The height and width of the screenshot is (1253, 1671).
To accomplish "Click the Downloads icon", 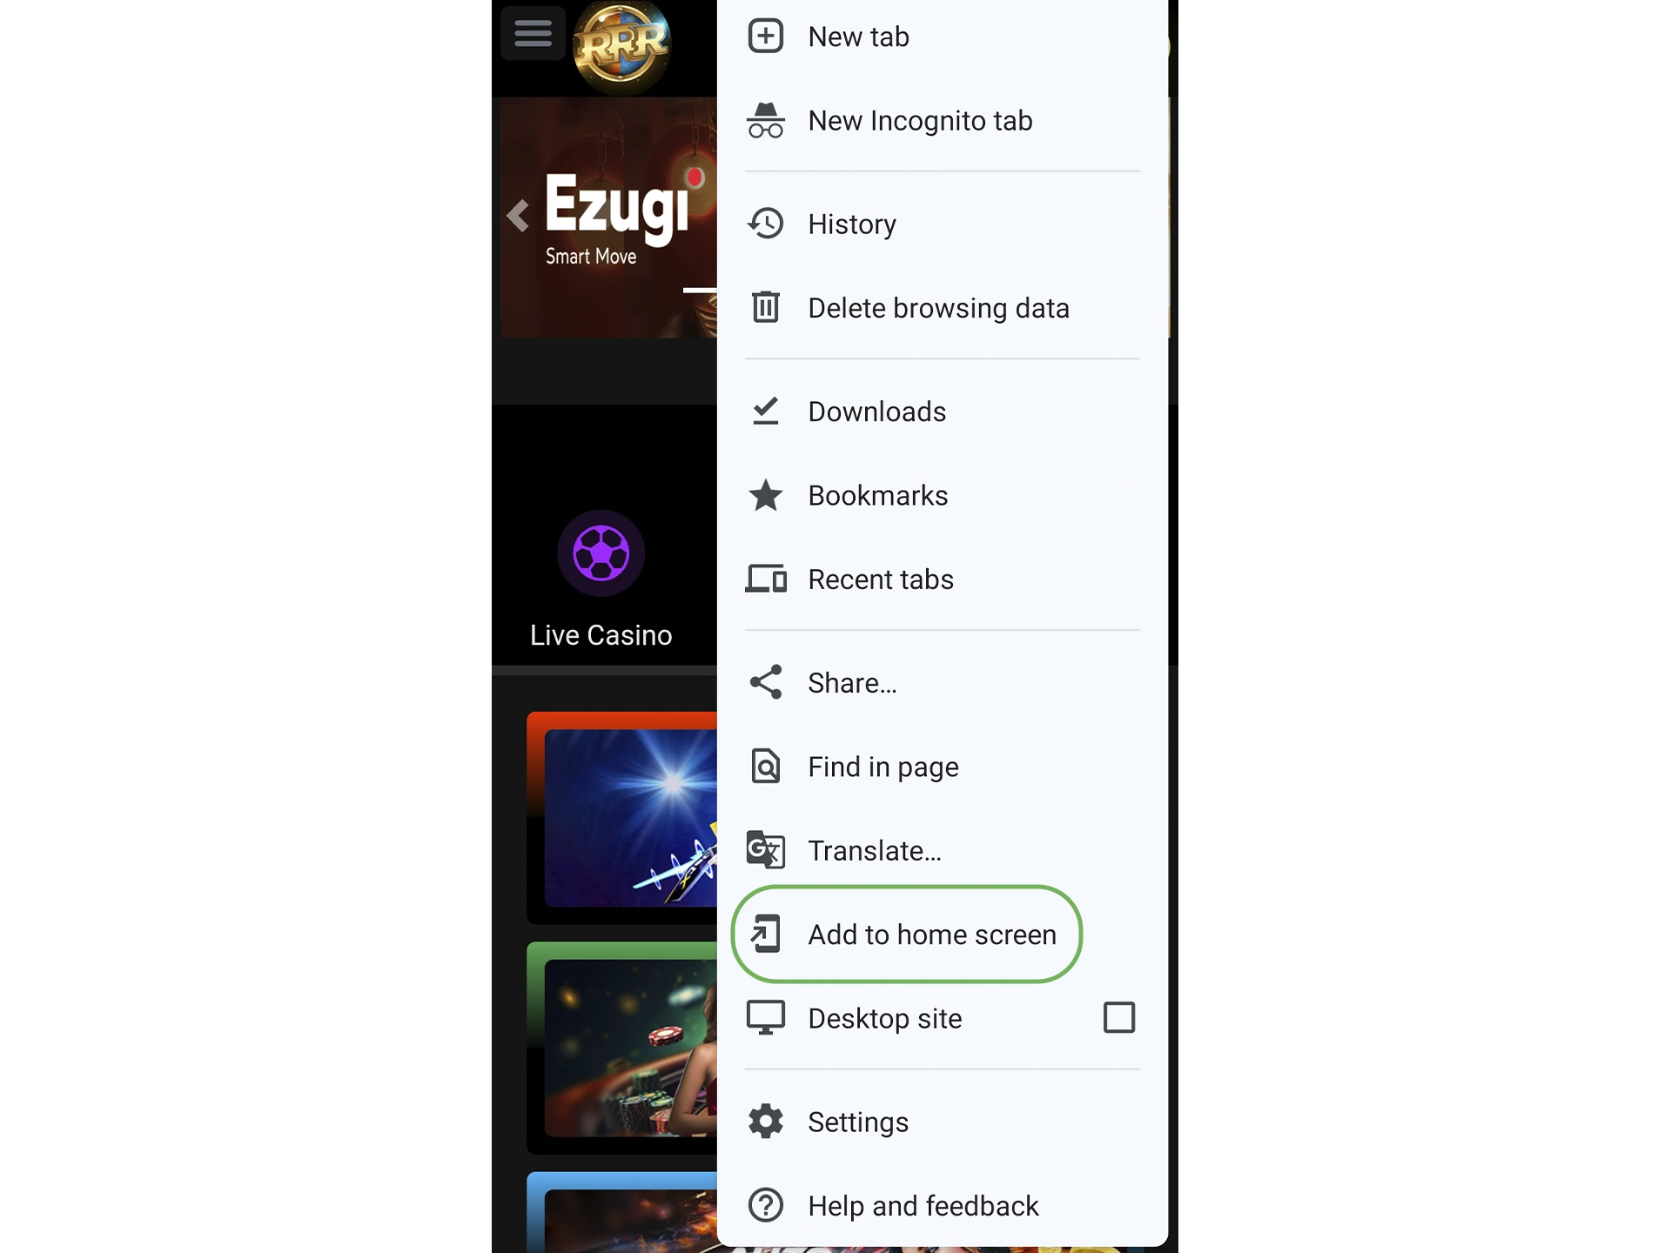I will (x=766, y=409).
